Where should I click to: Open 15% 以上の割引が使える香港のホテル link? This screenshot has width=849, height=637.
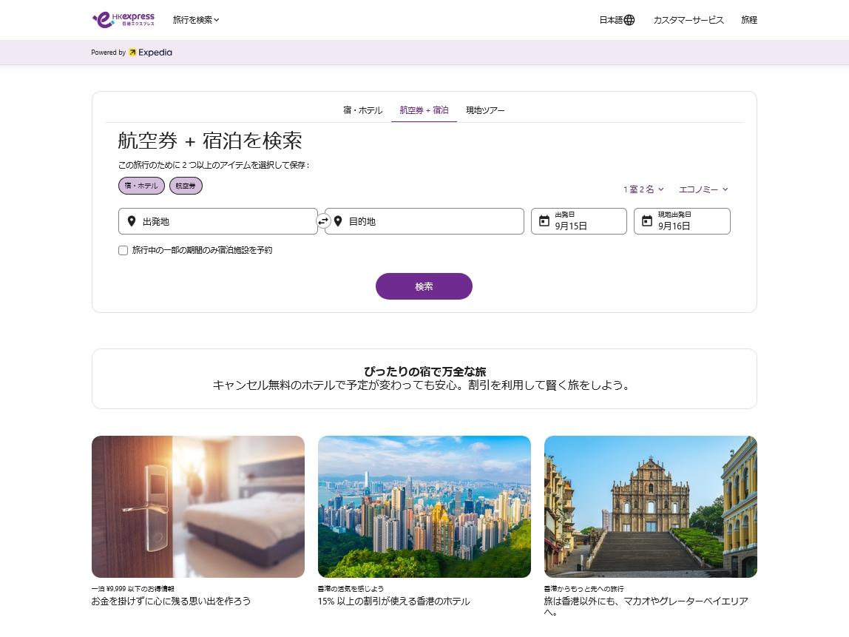[393, 601]
